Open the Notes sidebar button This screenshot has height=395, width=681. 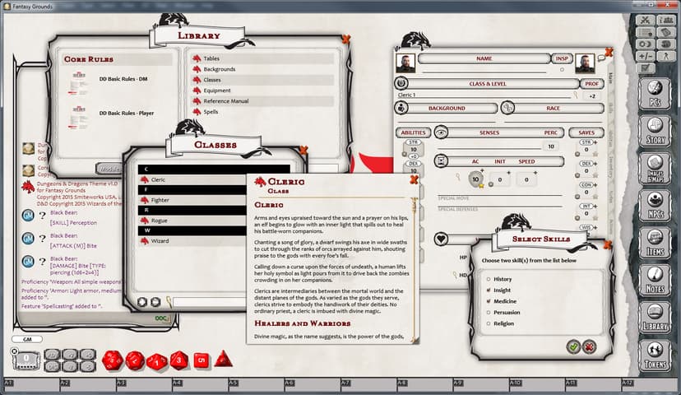pyautogui.click(x=655, y=280)
